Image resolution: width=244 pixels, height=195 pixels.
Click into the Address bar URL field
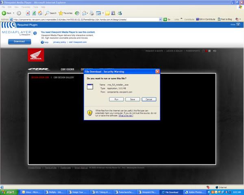point(85,19)
